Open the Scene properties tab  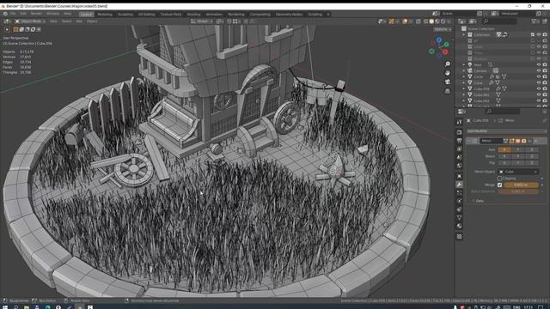(x=459, y=157)
